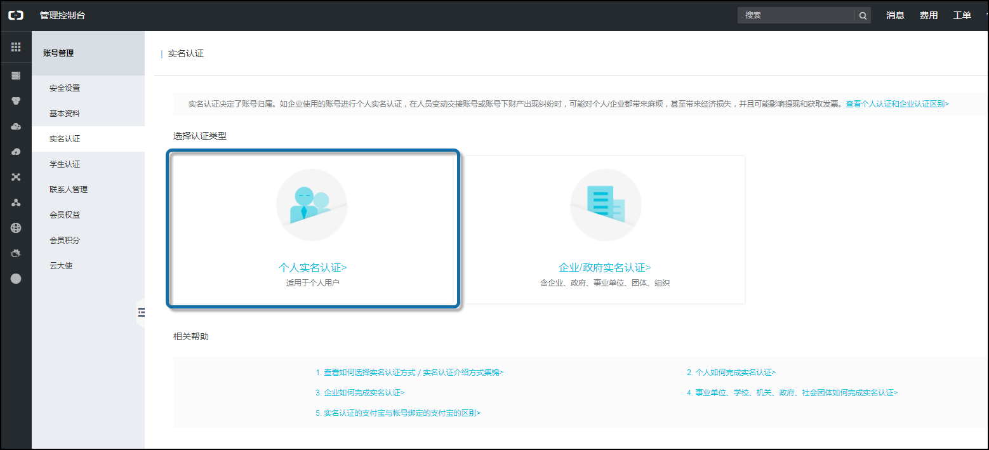Click the search magnifier icon
Viewport: 989px width, 450px height.
(863, 16)
